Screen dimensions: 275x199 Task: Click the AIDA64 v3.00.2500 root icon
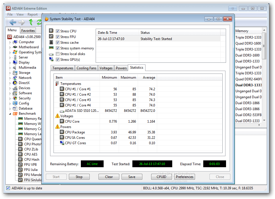[10, 37]
